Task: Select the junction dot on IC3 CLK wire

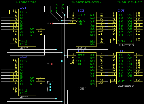Action: [x=62, y=21]
